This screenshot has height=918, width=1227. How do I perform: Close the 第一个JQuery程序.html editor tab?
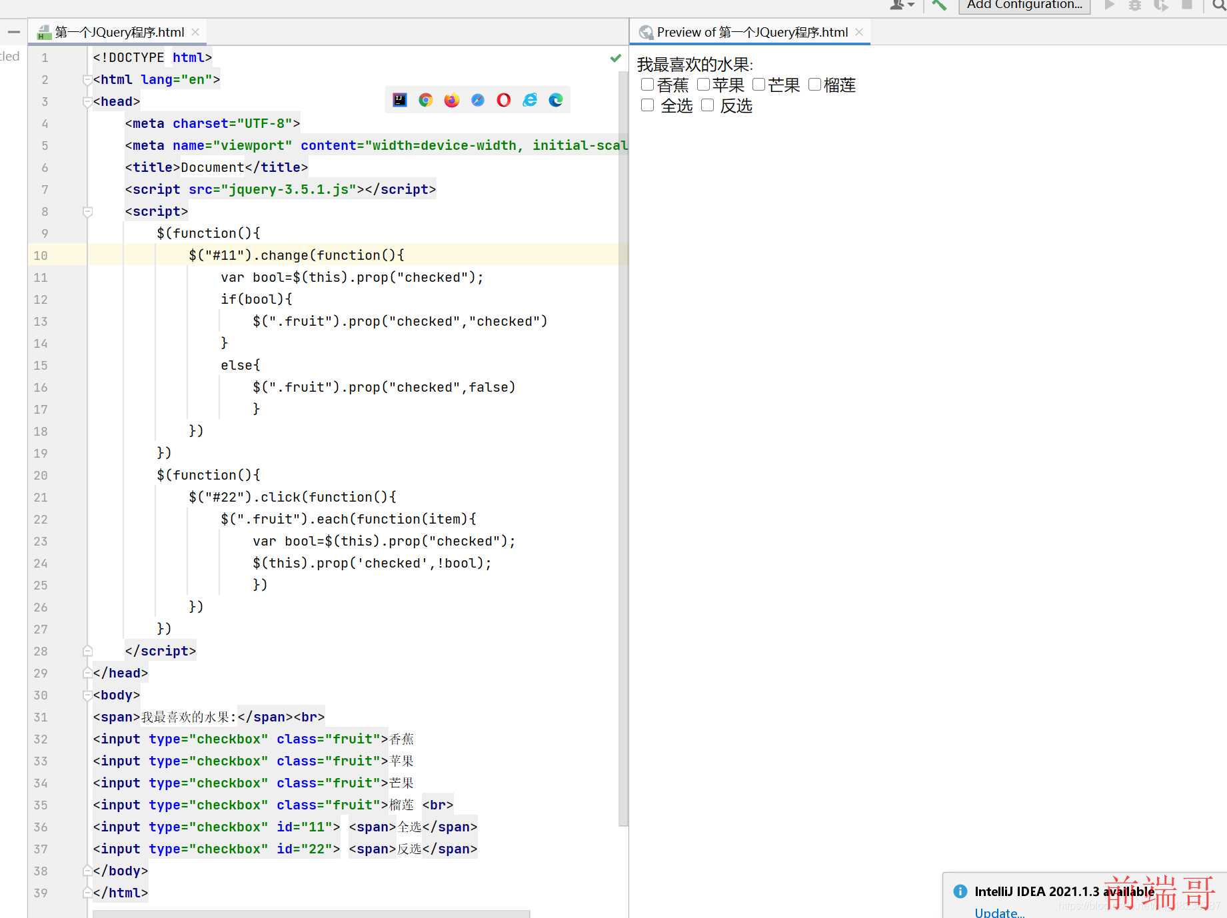coord(195,32)
